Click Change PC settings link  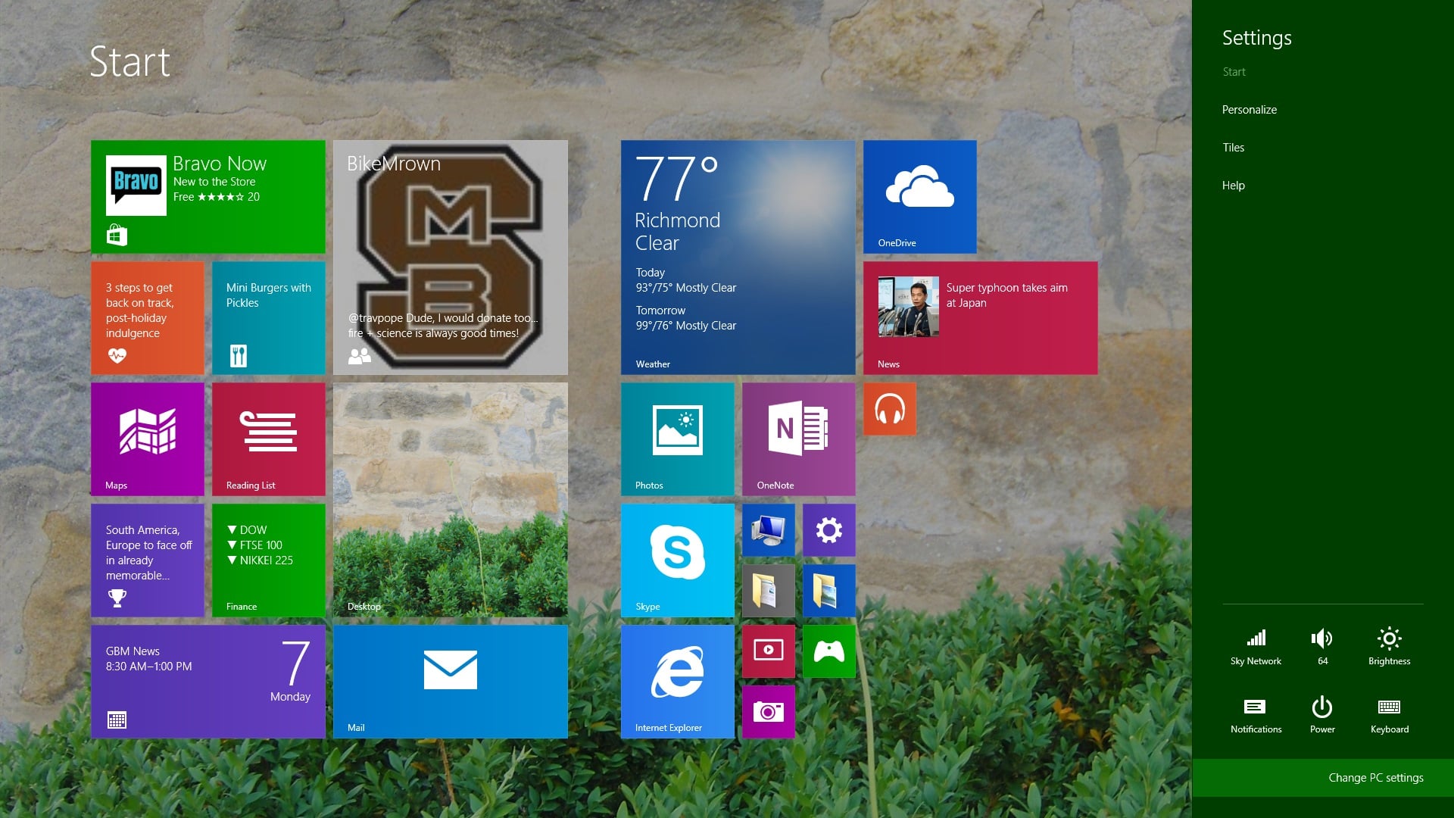1375,778
